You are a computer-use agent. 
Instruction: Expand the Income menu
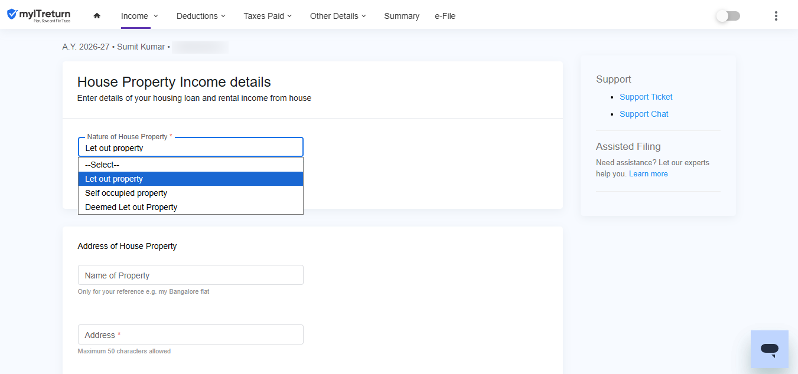139,16
